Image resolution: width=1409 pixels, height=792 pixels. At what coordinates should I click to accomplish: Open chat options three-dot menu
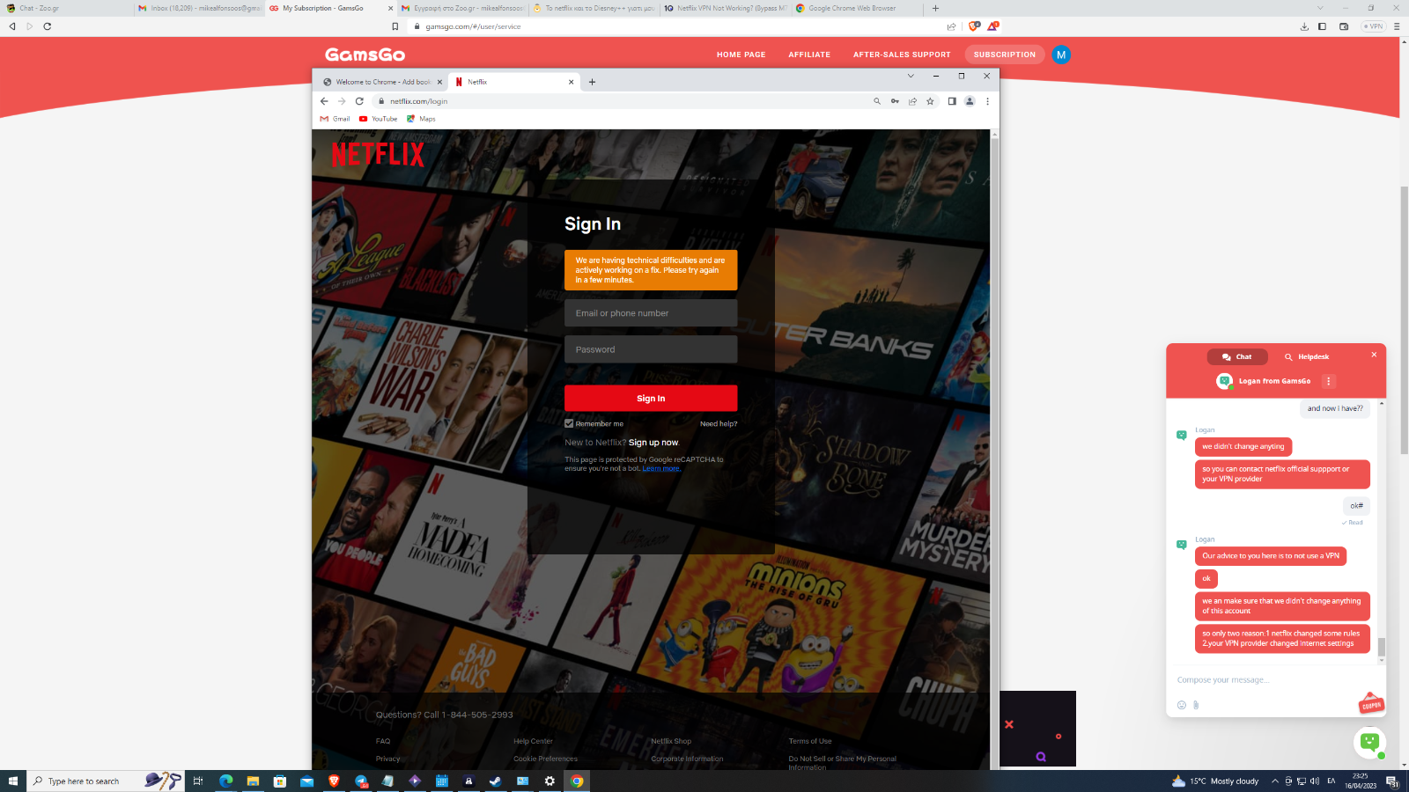point(1329,381)
